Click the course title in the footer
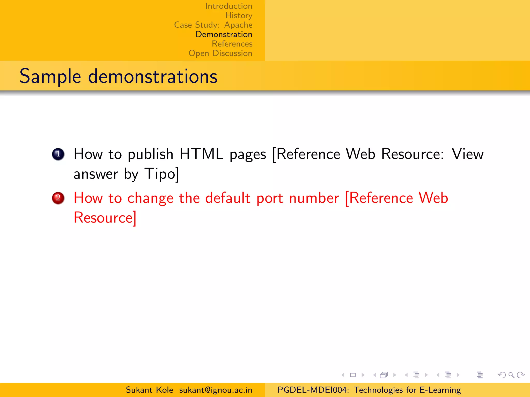The width and height of the screenshot is (530, 397). point(369,390)
